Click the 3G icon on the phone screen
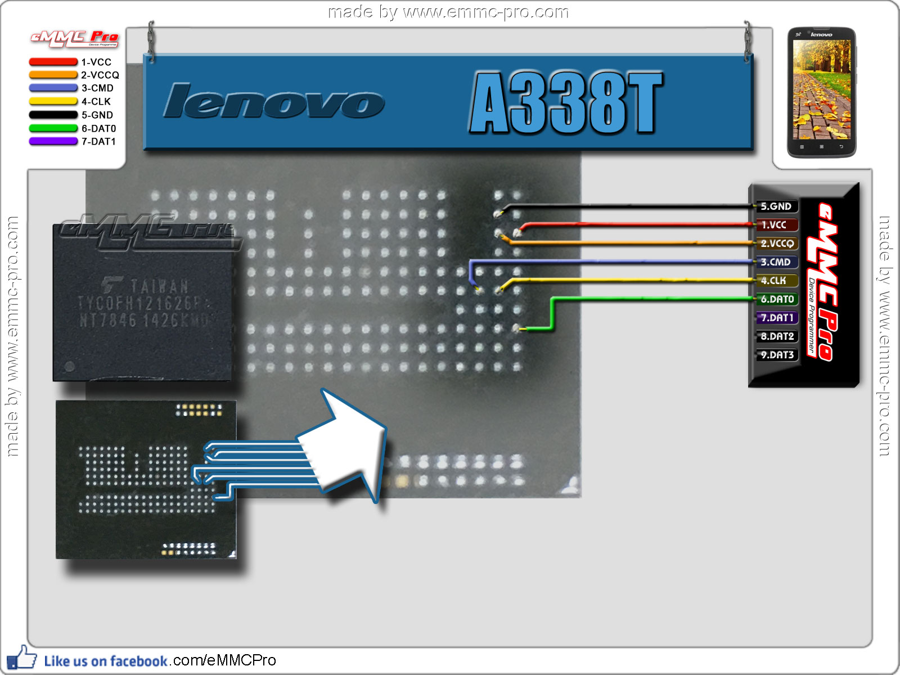Image resolution: width=900 pixels, height=675 pixels. [x=799, y=35]
